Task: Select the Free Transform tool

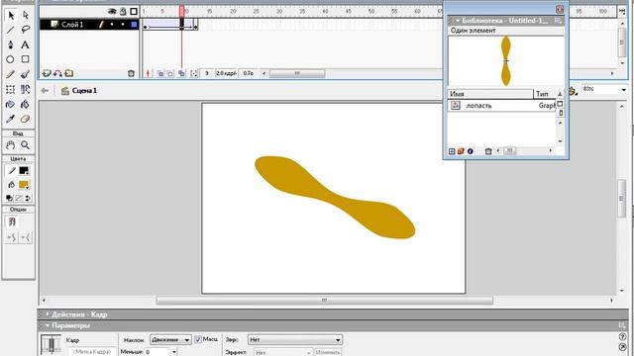Action: 11,89
